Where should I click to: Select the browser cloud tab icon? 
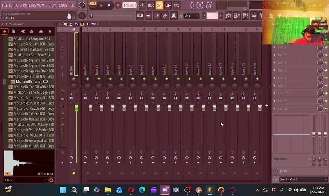point(41,32)
